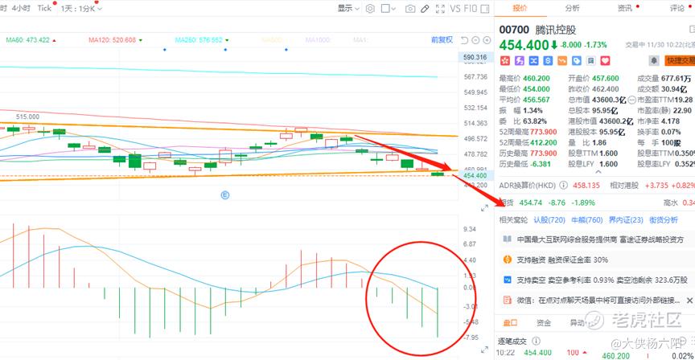Open the 资讯 tab
The image size is (695, 360).
624,8
